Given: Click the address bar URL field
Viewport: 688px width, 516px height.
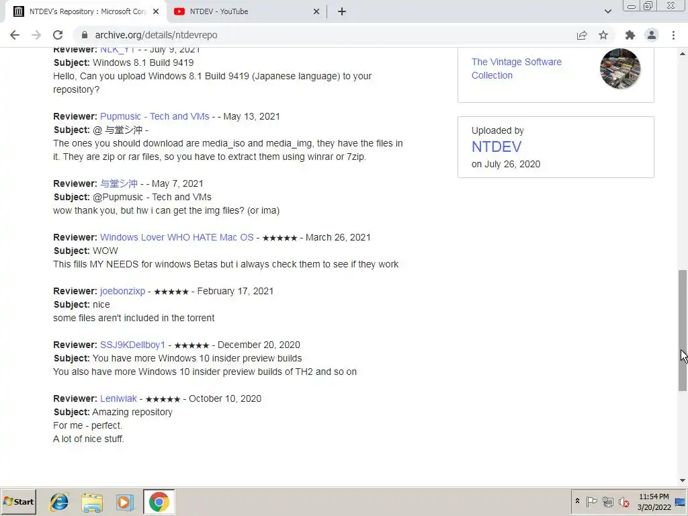Looking at the screenshot, I should point(325,35).
